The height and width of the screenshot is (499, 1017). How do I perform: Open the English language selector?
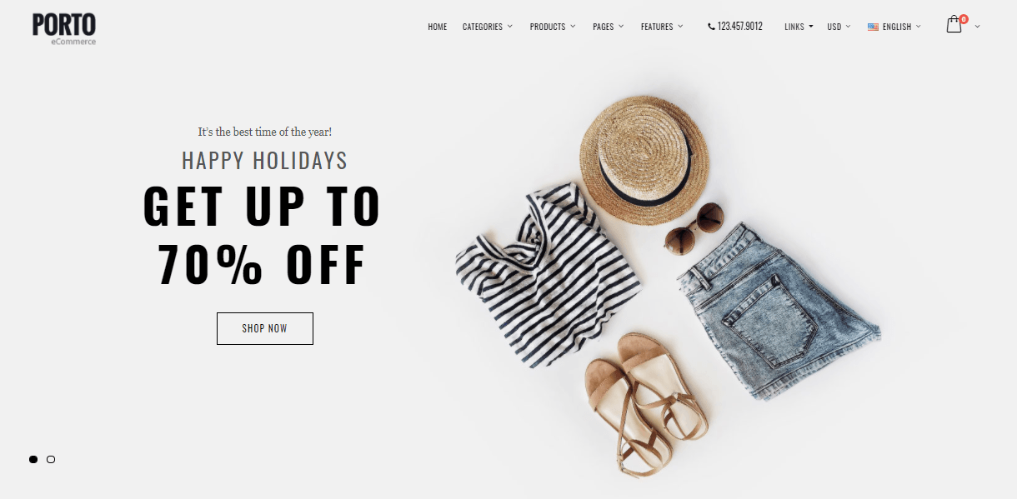pos(894,27)
